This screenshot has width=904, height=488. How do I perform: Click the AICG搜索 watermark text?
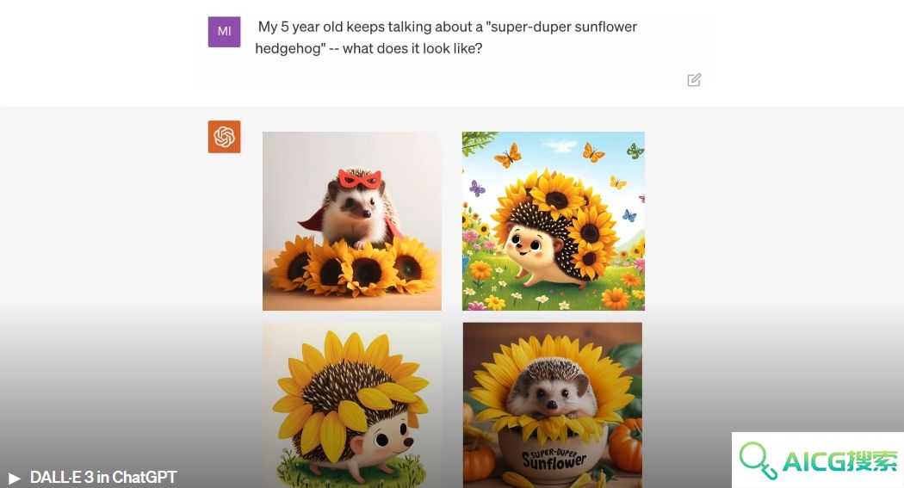point(840,461)
